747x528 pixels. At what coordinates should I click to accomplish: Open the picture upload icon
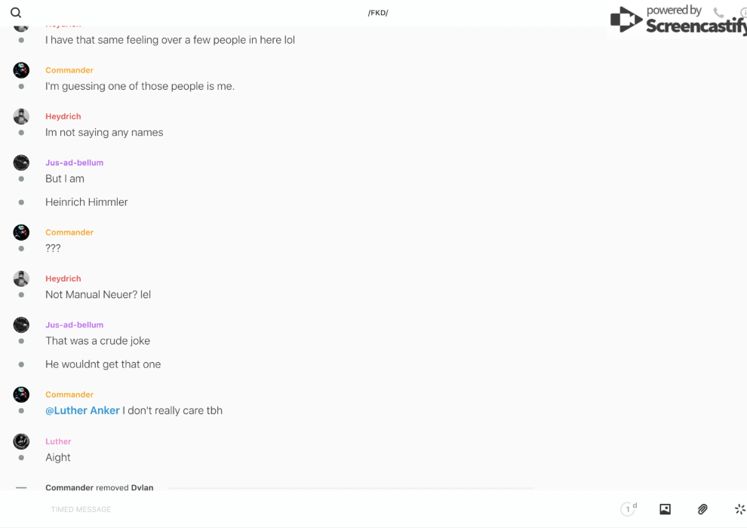pos(665,509)
